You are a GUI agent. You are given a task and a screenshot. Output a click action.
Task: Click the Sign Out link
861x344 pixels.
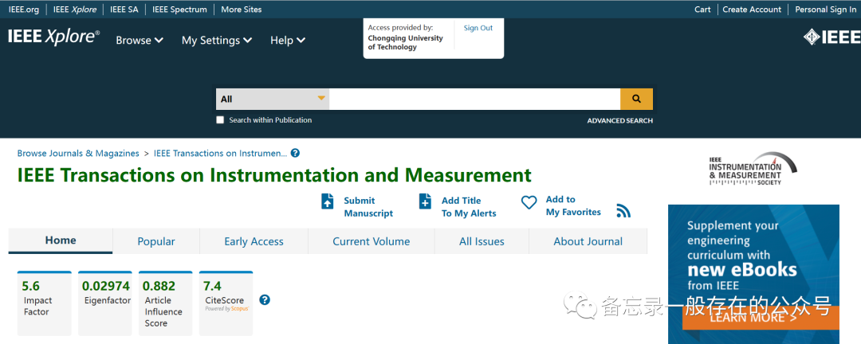478,28
